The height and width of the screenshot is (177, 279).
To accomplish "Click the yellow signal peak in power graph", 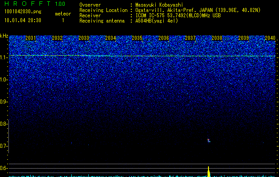I will (208, 172).
